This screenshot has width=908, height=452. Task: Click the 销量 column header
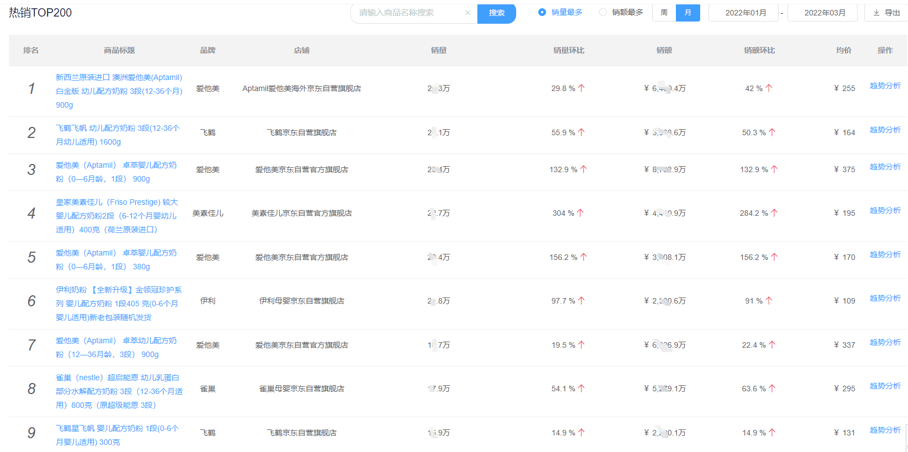point(439,50)
